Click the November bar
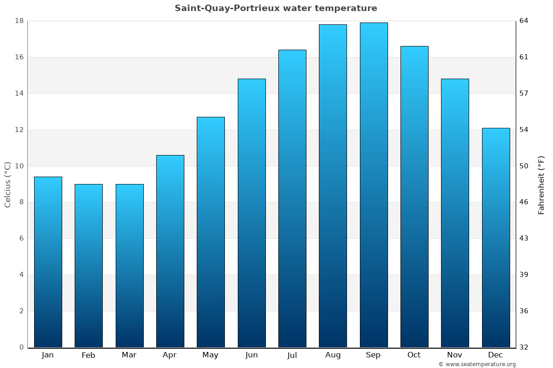The width and height of the screenshot is (553, 368). [x=455, y=213]
